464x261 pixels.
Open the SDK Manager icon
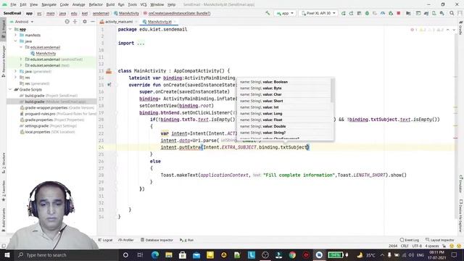(442, 13)
